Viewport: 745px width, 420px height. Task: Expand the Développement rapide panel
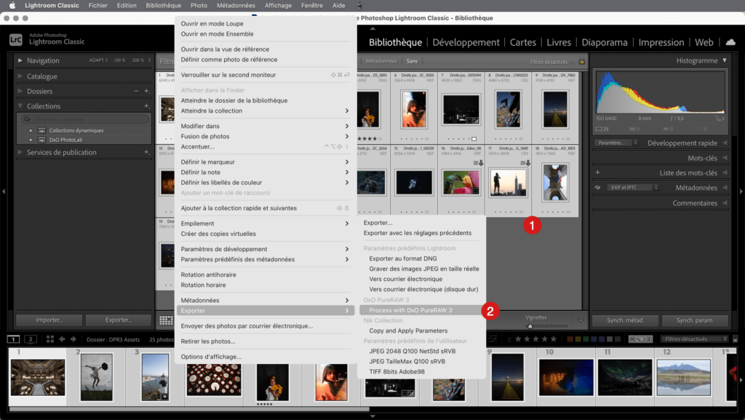[725, 143]
